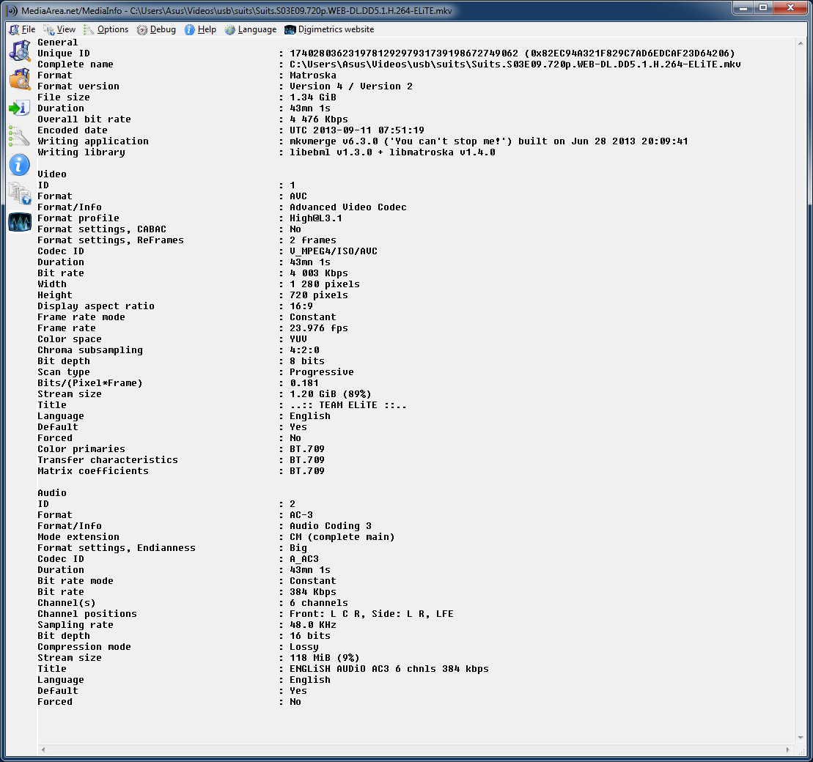The height and width of the screenshot is (762, 813).
Task: Click the 'Complete name' file path value
Action: 515,64
